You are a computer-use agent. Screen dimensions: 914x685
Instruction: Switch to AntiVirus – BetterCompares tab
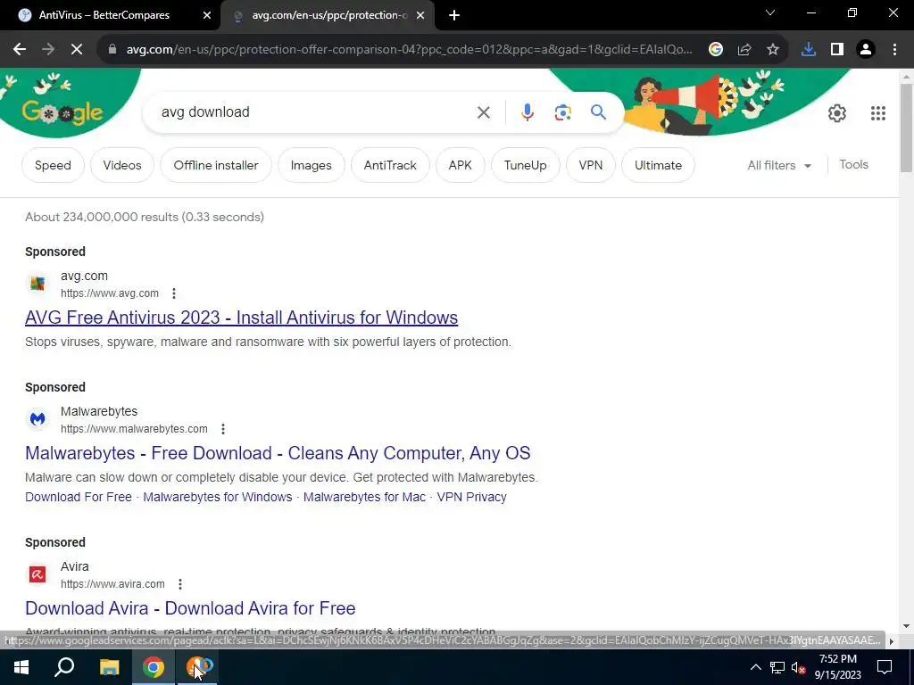pyautogui.click(x=104, y=15)
